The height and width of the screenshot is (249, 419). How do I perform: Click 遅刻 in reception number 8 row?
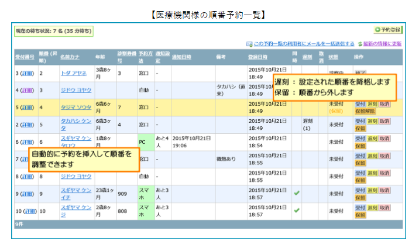pos(372,173)
